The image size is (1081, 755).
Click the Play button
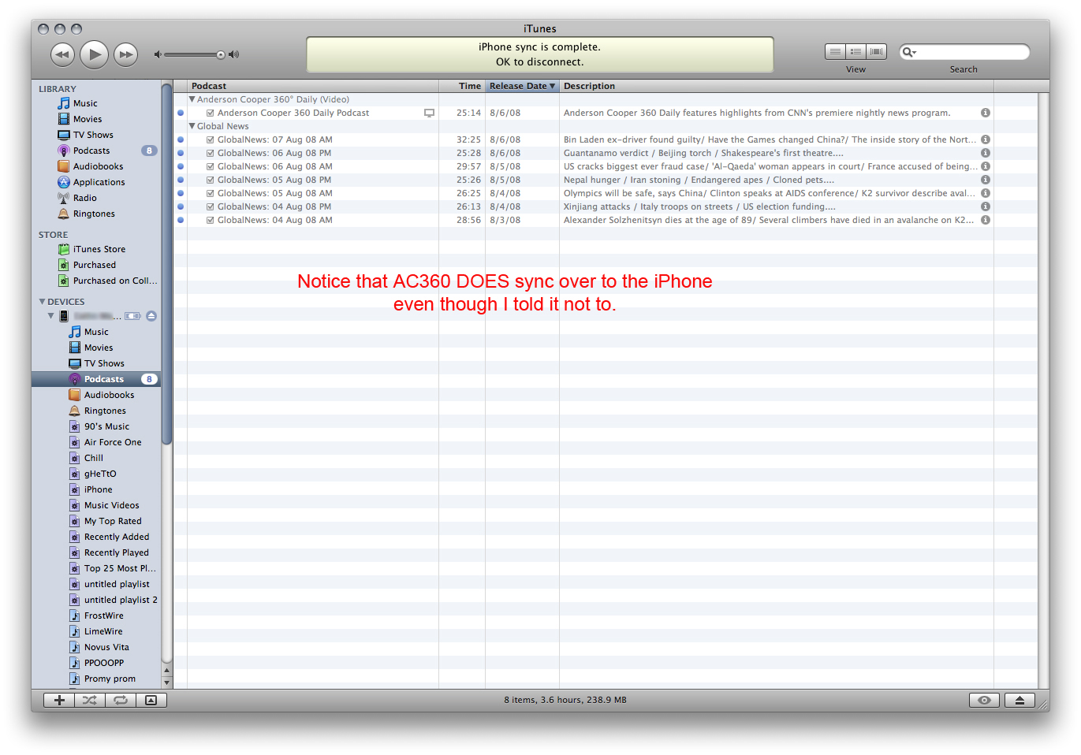click(x=95, y=54)
